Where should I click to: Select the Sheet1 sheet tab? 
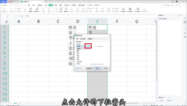[15, 103]
